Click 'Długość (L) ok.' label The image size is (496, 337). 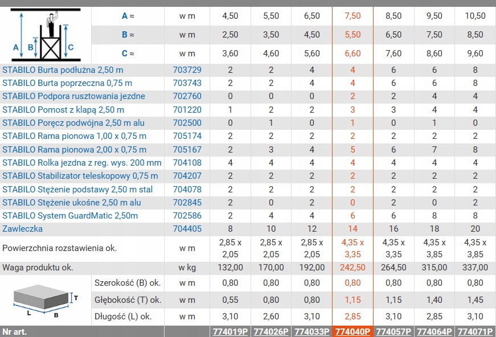point(123,317)
